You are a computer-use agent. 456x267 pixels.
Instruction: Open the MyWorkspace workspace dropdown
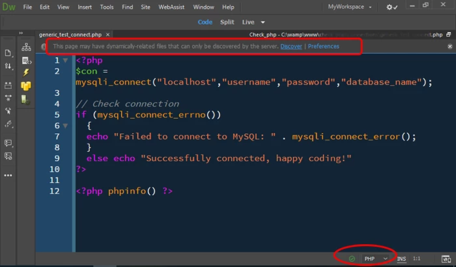[x=350, y=7]
